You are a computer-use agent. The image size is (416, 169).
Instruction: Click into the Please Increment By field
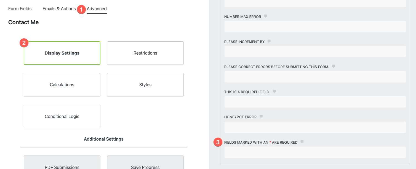tap(315, 52)
